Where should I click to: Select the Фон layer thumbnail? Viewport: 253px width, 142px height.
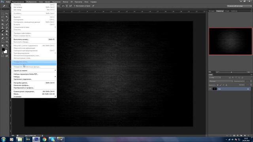(x=214, y=89)
